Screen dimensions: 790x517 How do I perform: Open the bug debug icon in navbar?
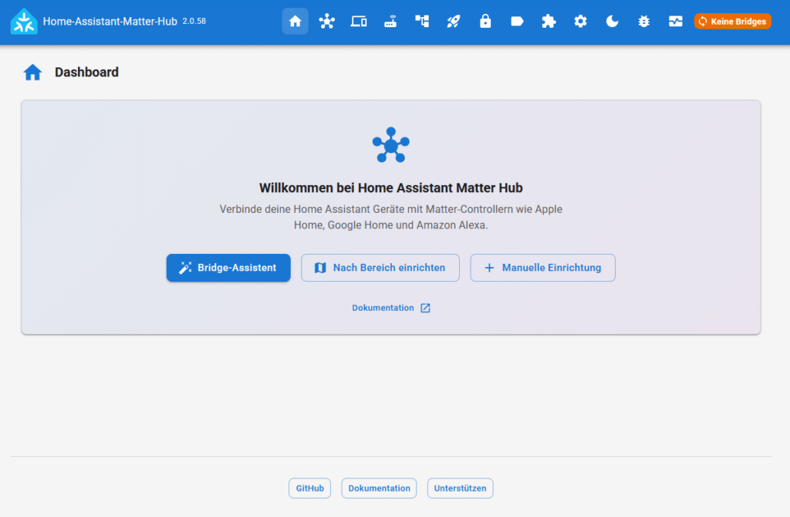click(x=644, y=21)
